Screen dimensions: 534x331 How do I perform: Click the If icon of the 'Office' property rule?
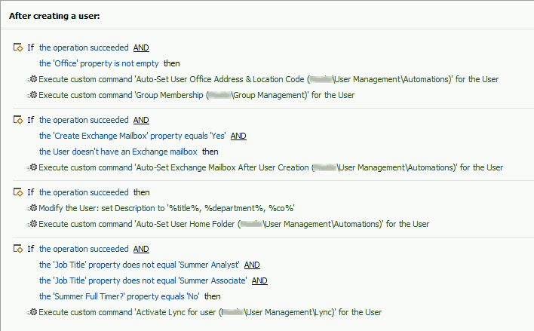click(18, 48)
